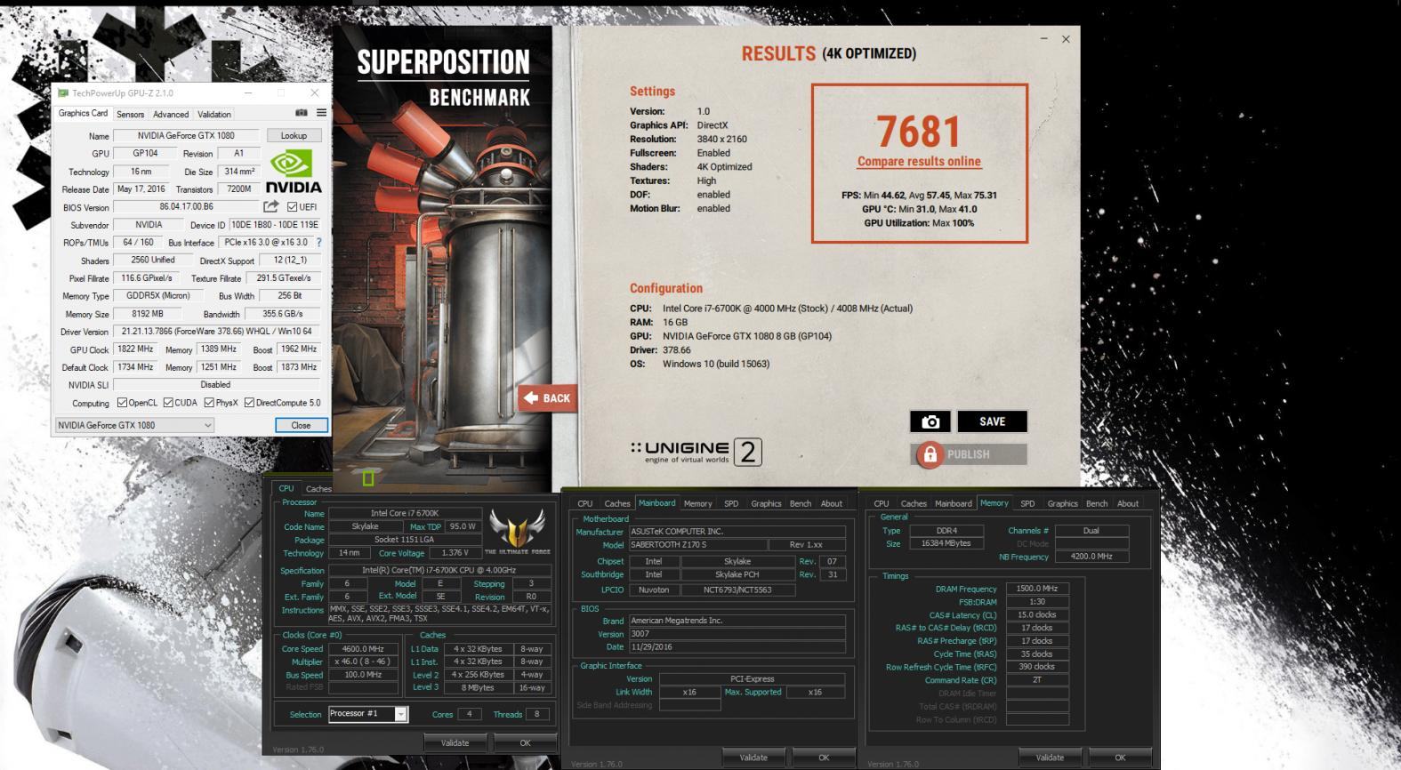1401x770 pixels.
Task: Click the Driver Version field in GPU-Z
Action: click(216, 332)
